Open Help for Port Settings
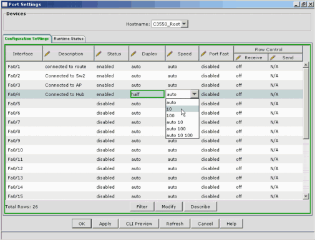Viewport: 315px width, 240px height. (231, 224)
